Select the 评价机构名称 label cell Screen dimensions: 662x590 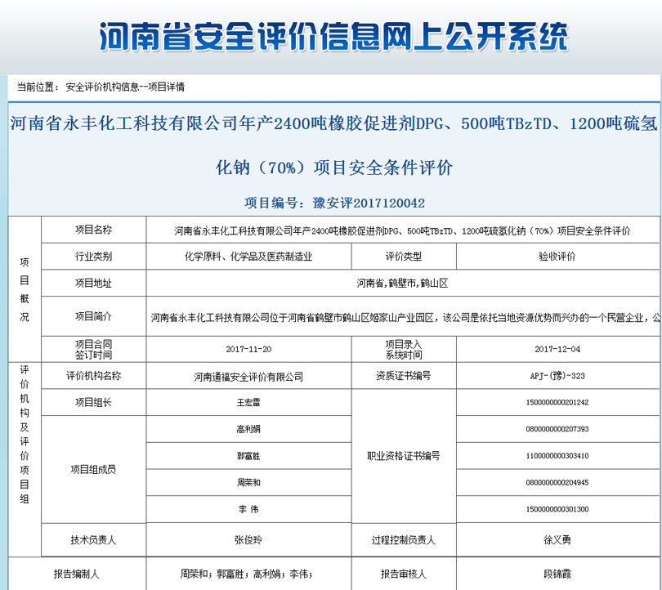tap(94, 376)
